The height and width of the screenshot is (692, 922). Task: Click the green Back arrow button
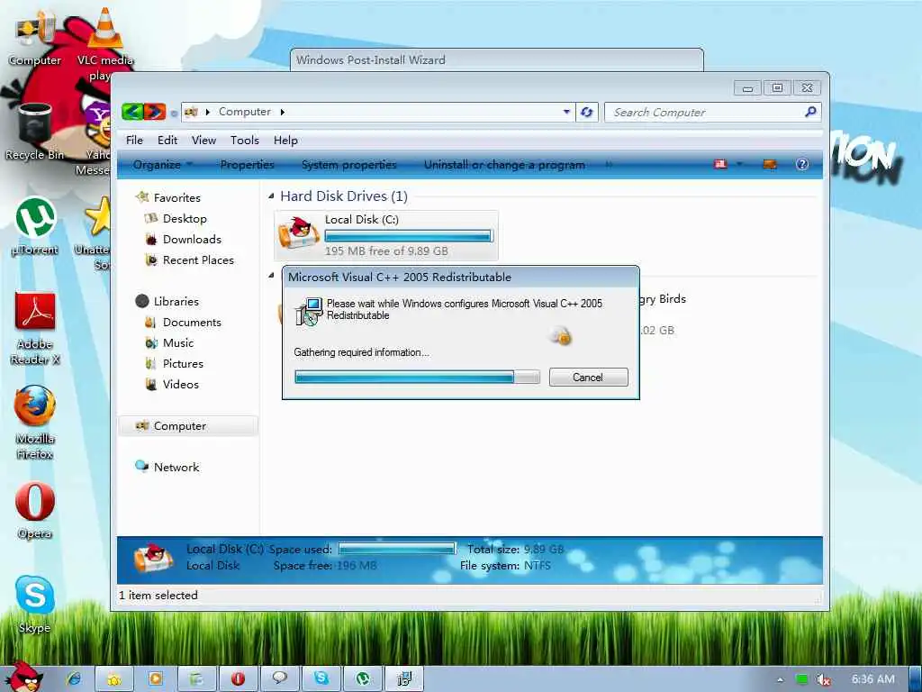pos(133,111)
